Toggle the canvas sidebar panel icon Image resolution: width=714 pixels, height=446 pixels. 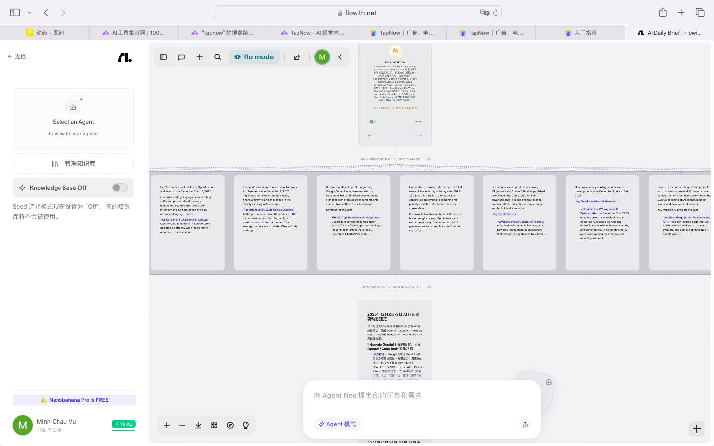[163, 57]
